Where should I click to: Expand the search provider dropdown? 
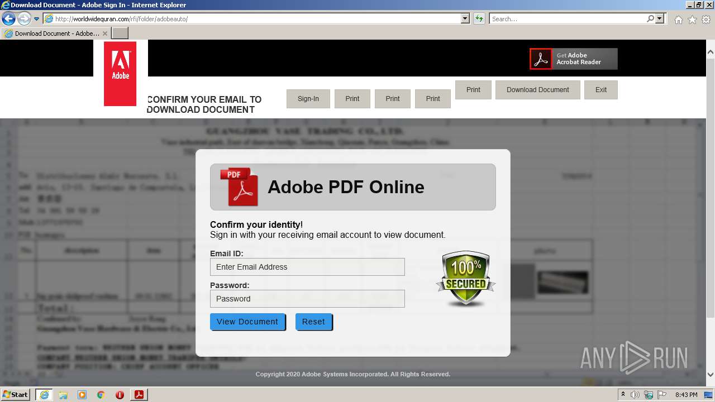[x=660, y=19]
